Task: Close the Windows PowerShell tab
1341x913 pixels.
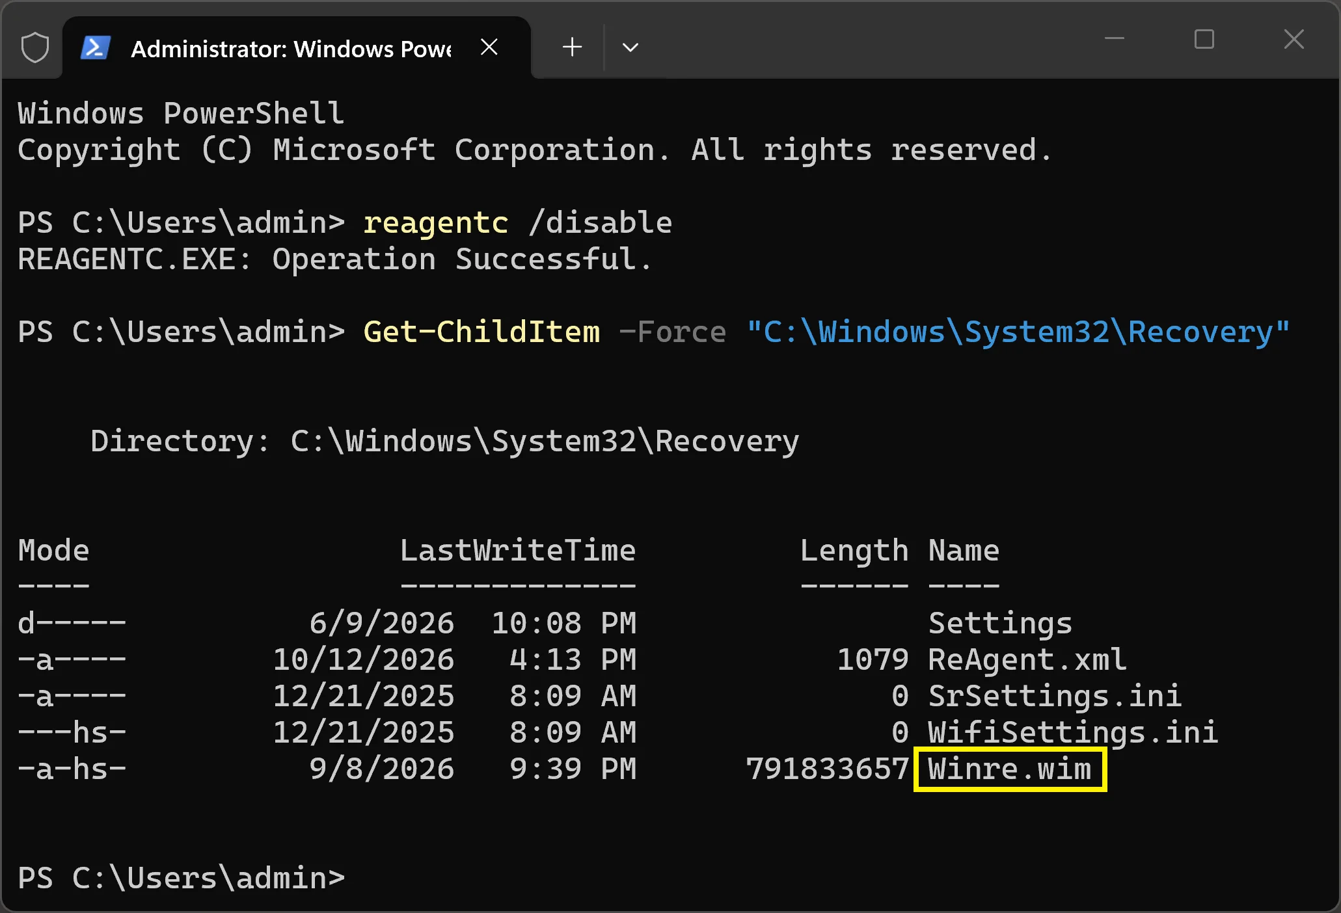Action: (x=489, y=47)
